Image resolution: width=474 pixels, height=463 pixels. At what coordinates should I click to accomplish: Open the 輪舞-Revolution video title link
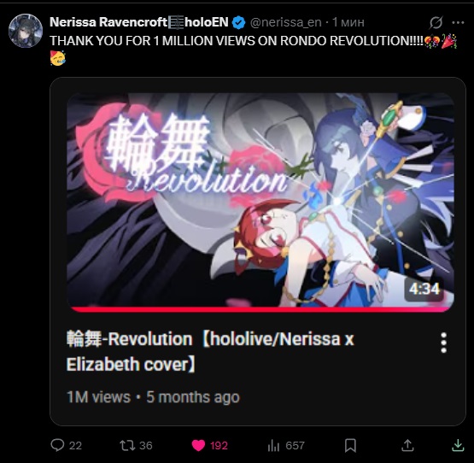tap(210, 351)
